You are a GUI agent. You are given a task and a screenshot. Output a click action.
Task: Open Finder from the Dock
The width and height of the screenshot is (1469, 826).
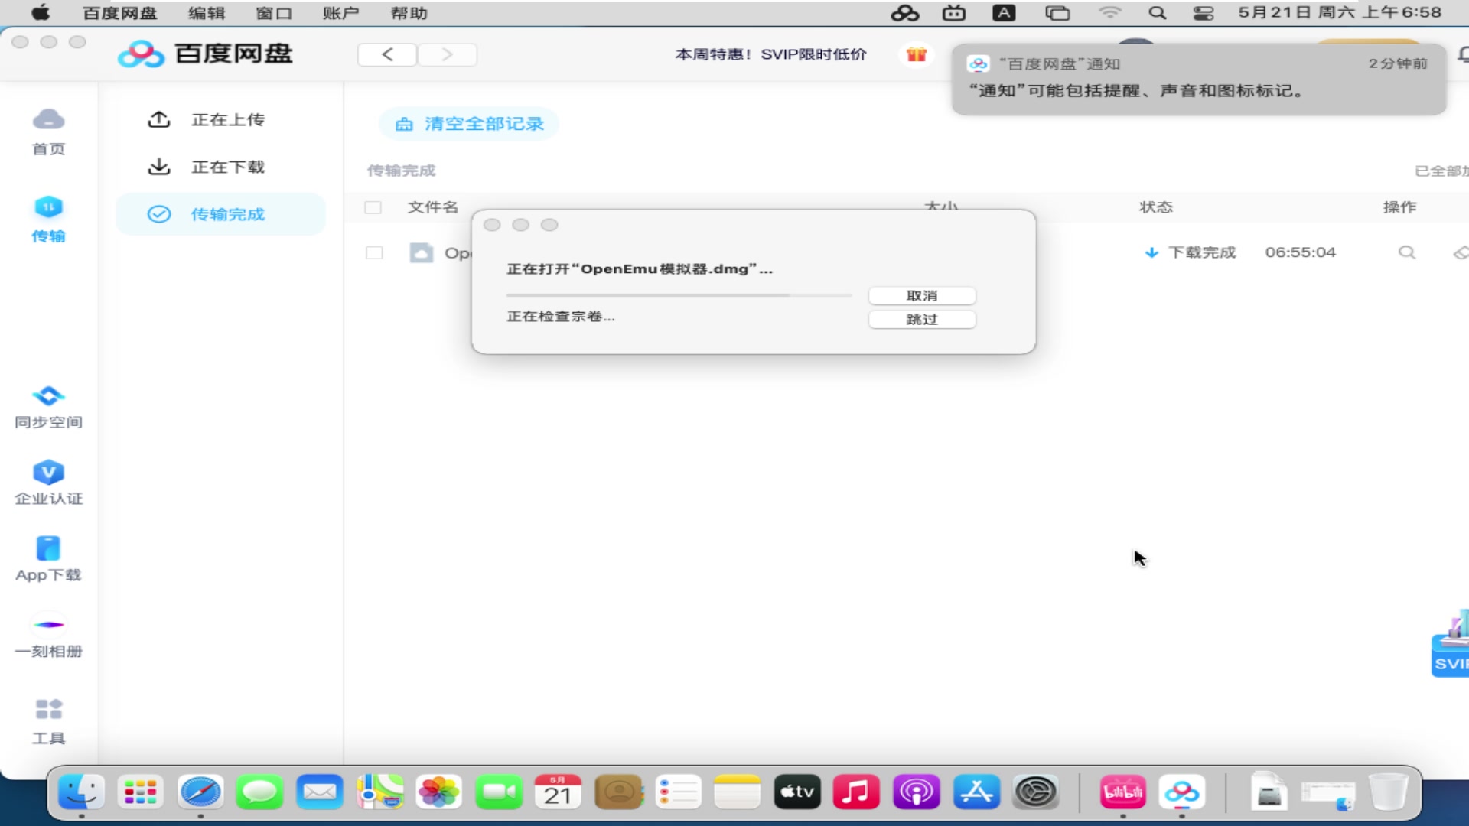point(81,792)
